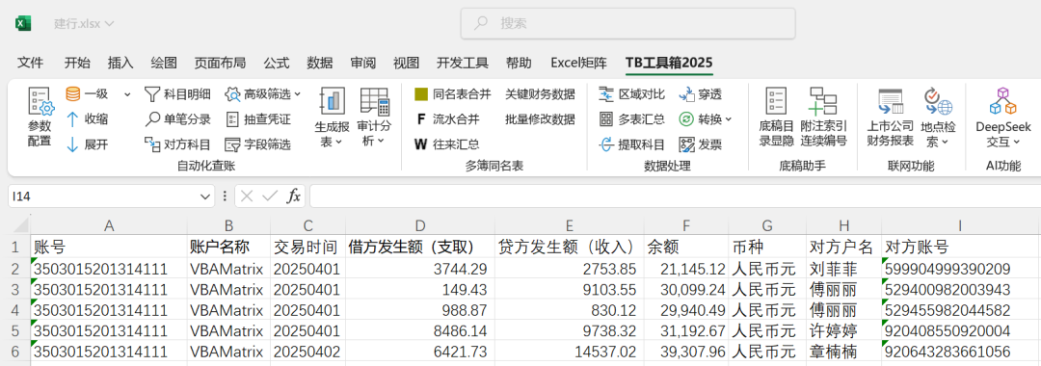Click 区域对比 tool
The image size is (1041, 366).
[x=632, y=94]
